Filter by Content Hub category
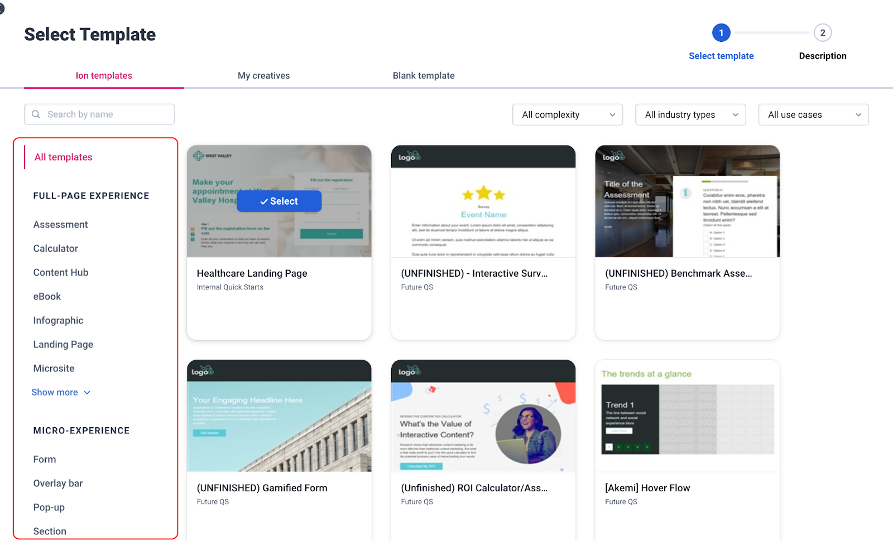 point(60,272)
